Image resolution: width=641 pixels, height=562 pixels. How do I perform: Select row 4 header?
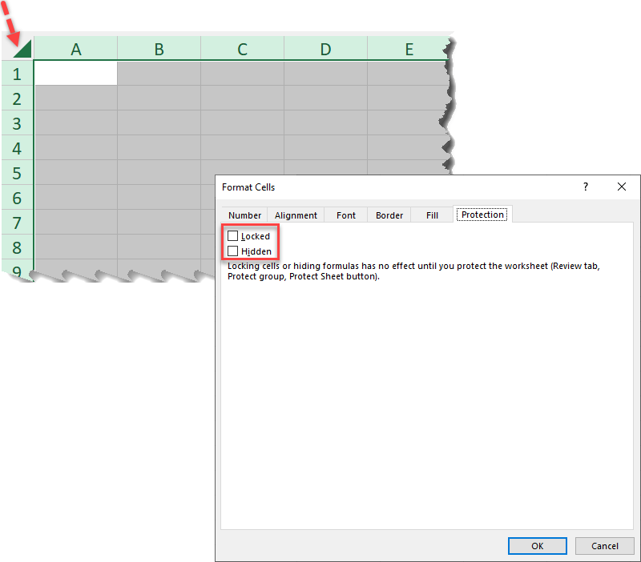click(x=17, y=148)
